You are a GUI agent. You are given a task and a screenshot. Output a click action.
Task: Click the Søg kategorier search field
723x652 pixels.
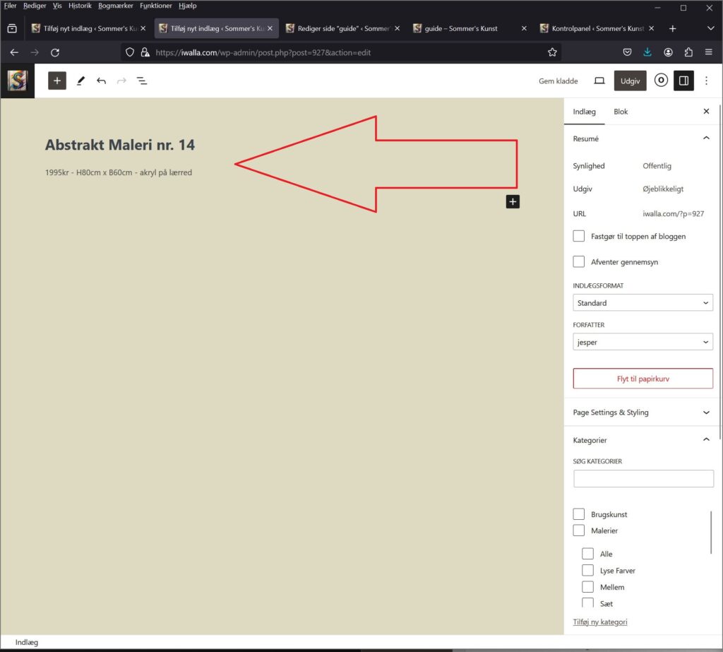click(x=643, y=479)
